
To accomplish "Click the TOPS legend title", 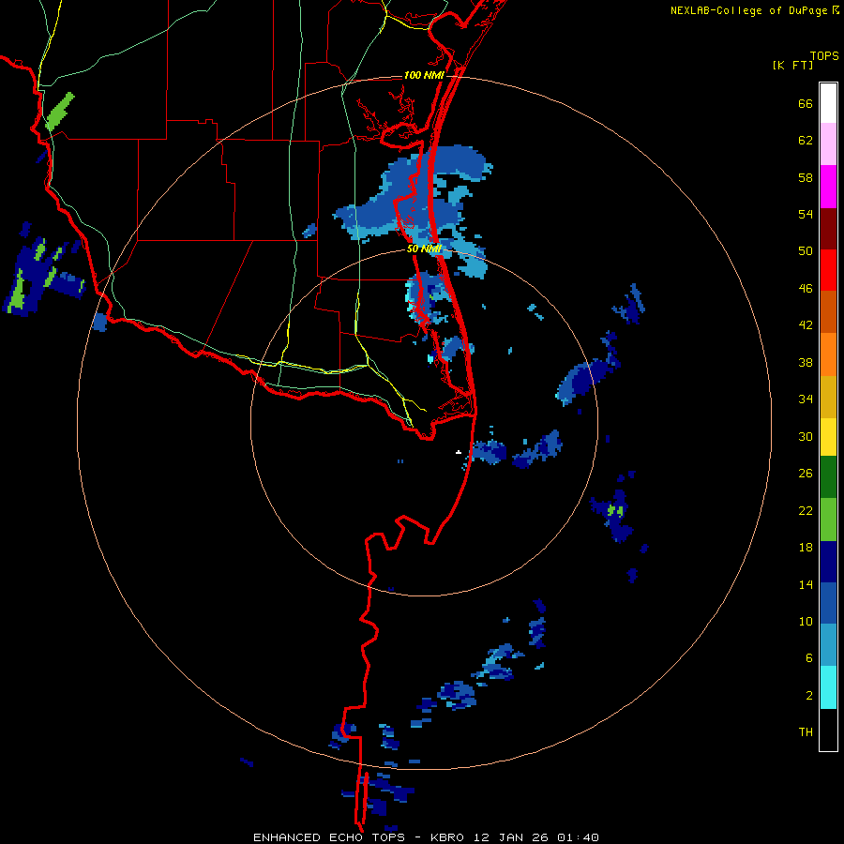I will (x=824, y=55).
